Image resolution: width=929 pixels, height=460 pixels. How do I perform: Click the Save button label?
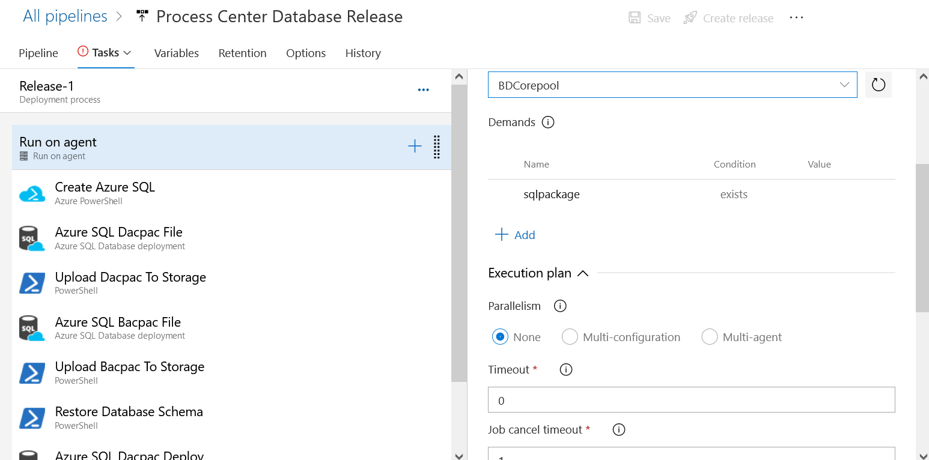click(659, 19)
